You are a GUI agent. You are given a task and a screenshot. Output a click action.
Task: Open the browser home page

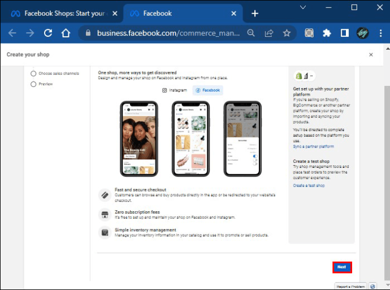[66, 33]
